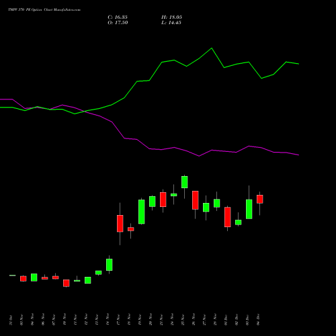Select the high value H: 18.05
Screen dimensions: 336x336
pyautogui.click(x=171, y=17)
